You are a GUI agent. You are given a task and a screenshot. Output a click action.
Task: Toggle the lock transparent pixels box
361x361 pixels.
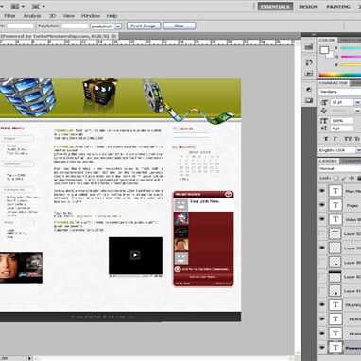pyautogui.click(x=335, y=178)
